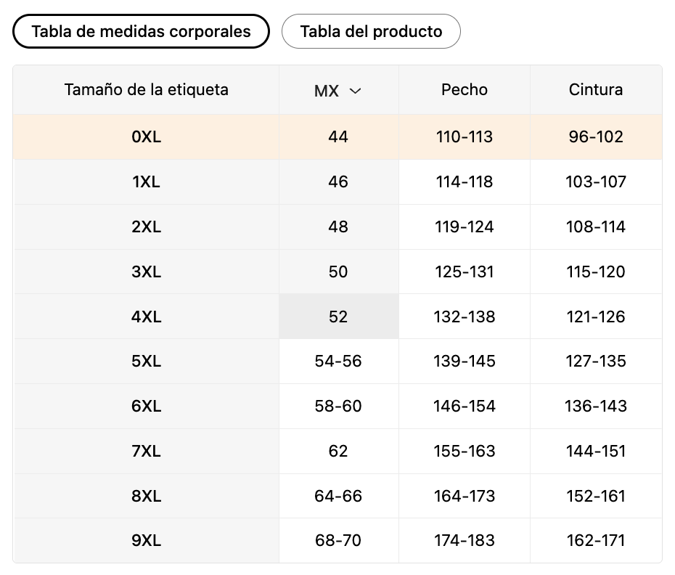Click the 7XL size label
675x575 pixels.
pos(147,451)
